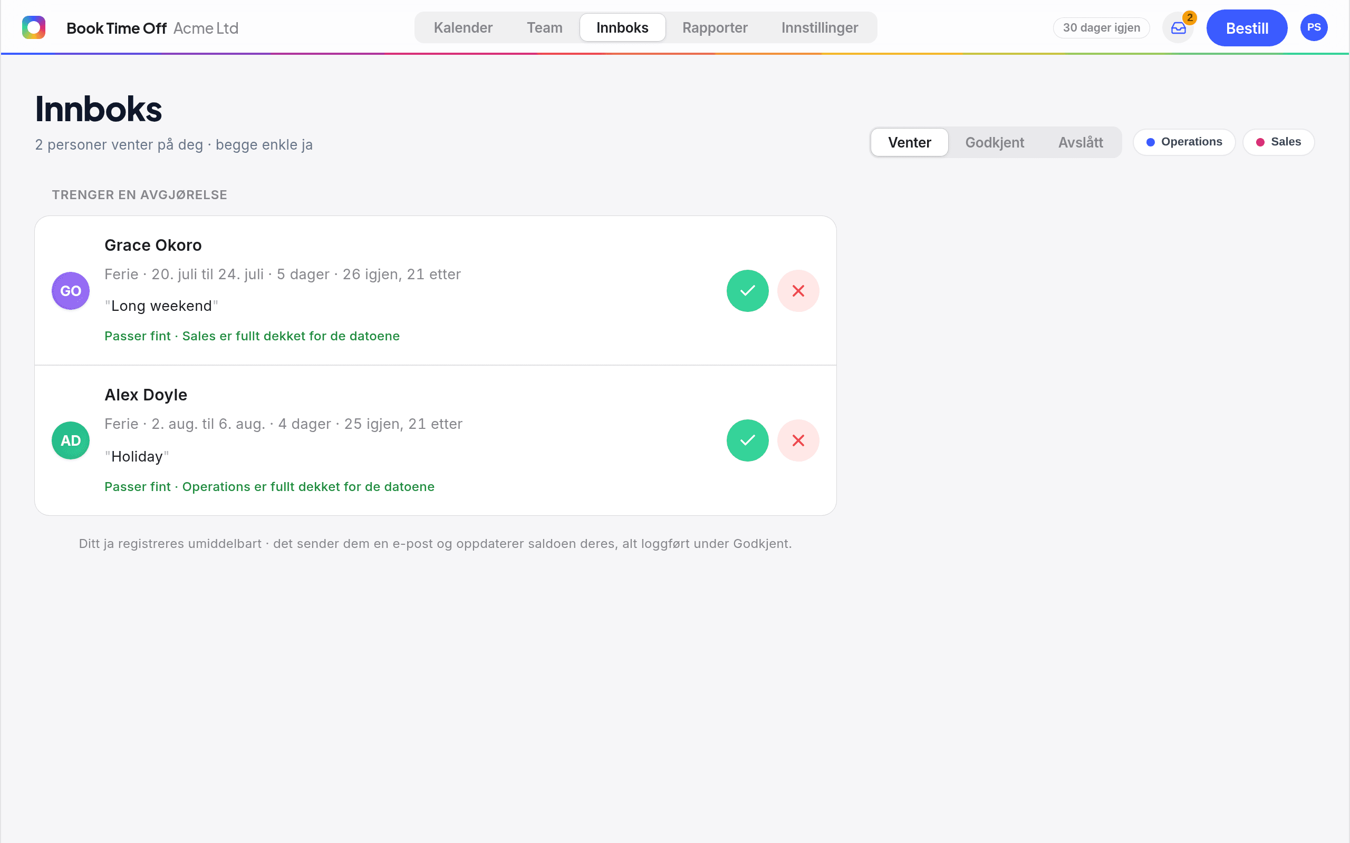Open the Innstillinger tab
1350x843 pixels.
point(819,28)
